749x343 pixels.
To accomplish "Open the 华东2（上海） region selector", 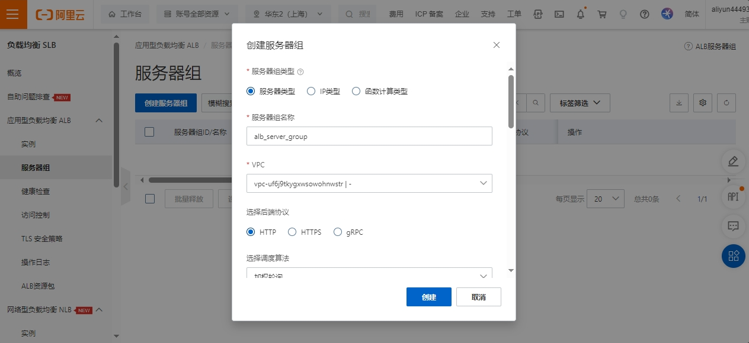I will pyautogui.click(x=288, y=14).
